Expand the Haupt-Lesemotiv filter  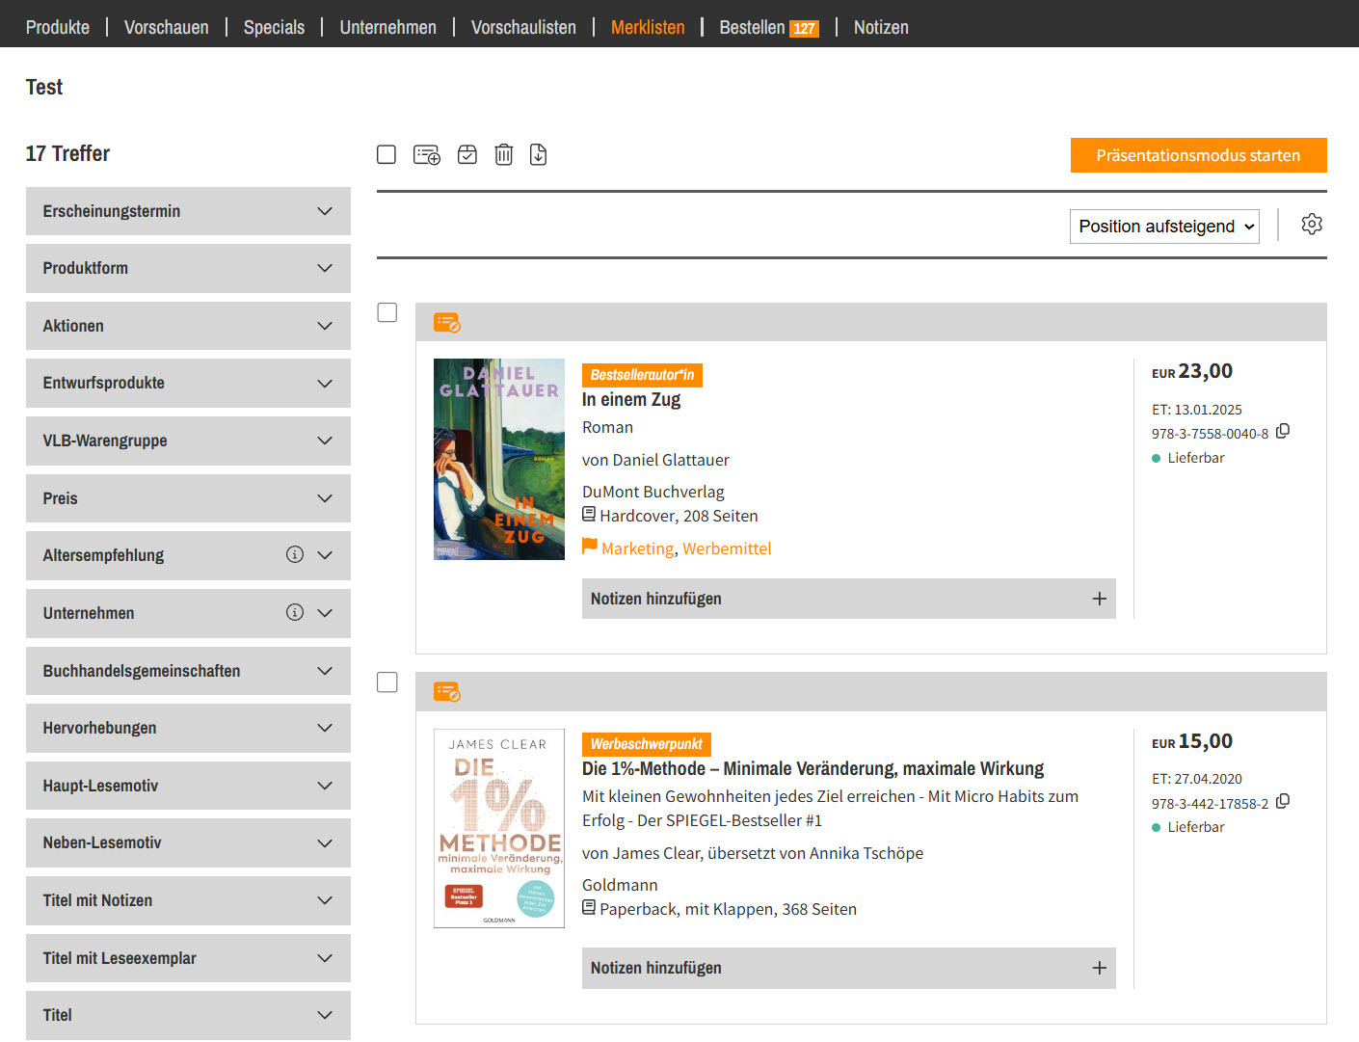pyautogui.click(x=188, y=786)
